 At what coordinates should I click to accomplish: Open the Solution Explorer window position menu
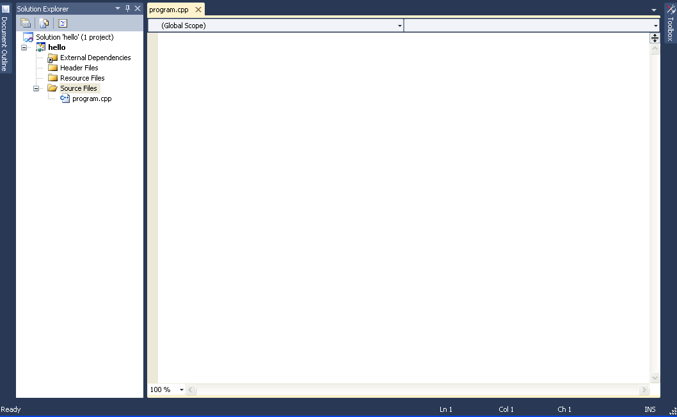click(x=118, y=8)
